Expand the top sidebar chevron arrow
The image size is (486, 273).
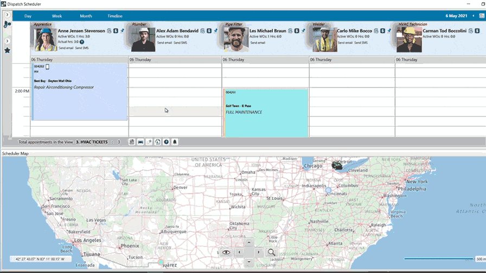[7, 15]
